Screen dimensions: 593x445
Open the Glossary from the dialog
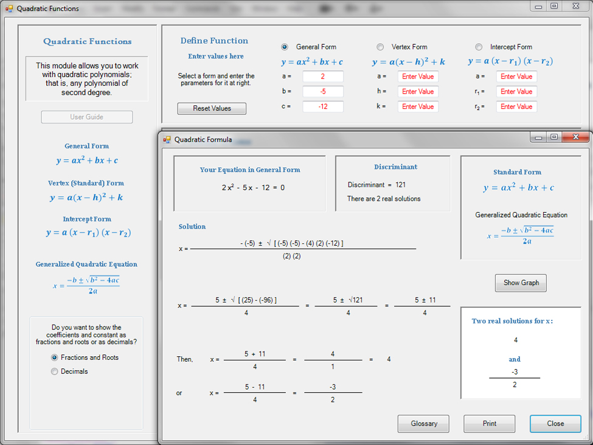click(423, 424)
